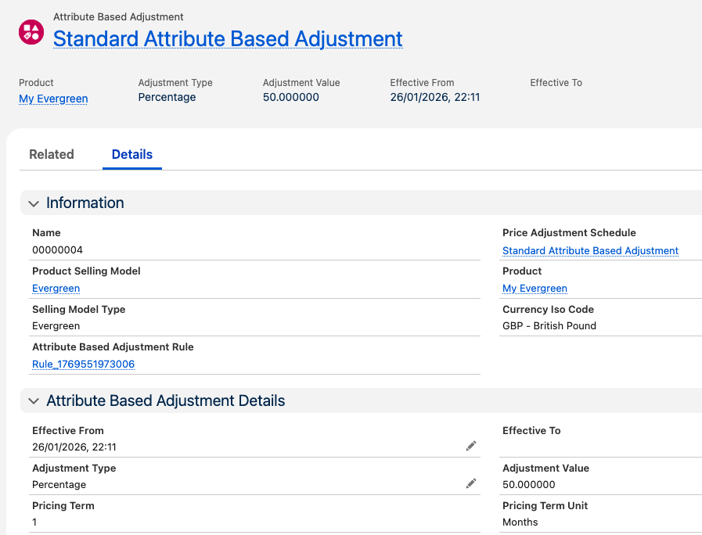Select the Details tab

[x=132, y=154]
